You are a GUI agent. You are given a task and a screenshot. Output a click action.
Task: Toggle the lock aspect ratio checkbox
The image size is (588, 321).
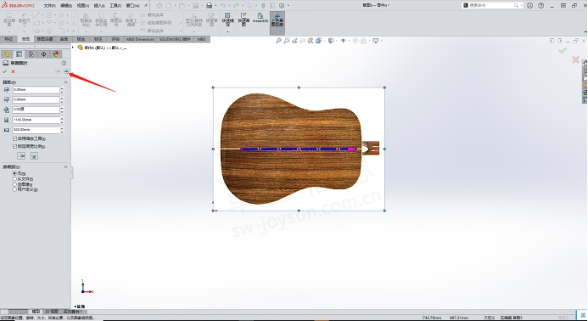(14, 146)
